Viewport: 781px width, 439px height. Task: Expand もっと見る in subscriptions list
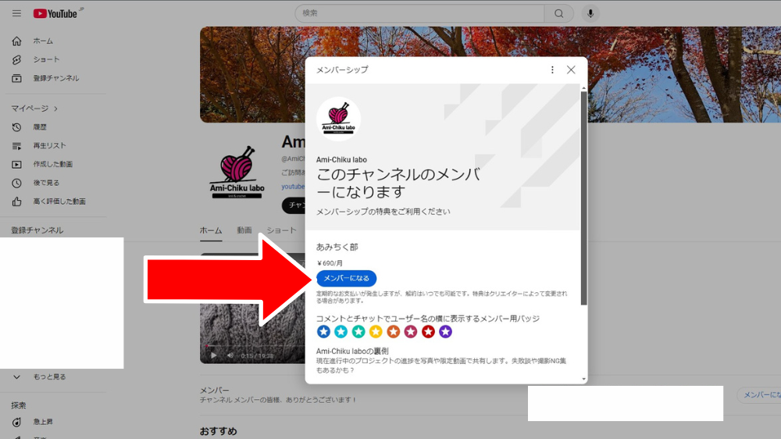point(40,377)
